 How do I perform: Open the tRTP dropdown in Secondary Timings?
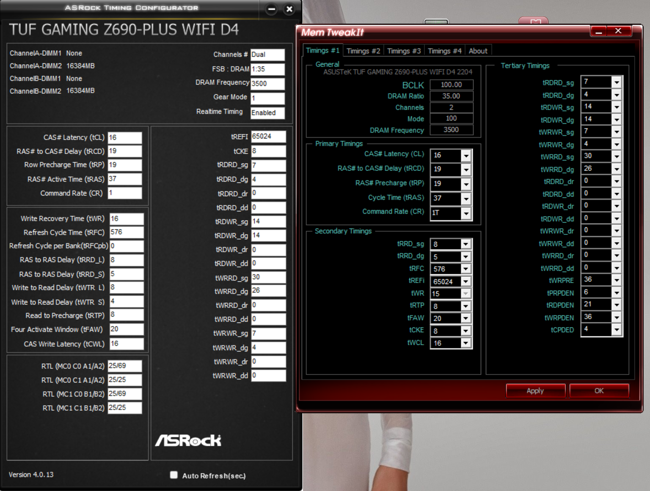click(465, 306)
